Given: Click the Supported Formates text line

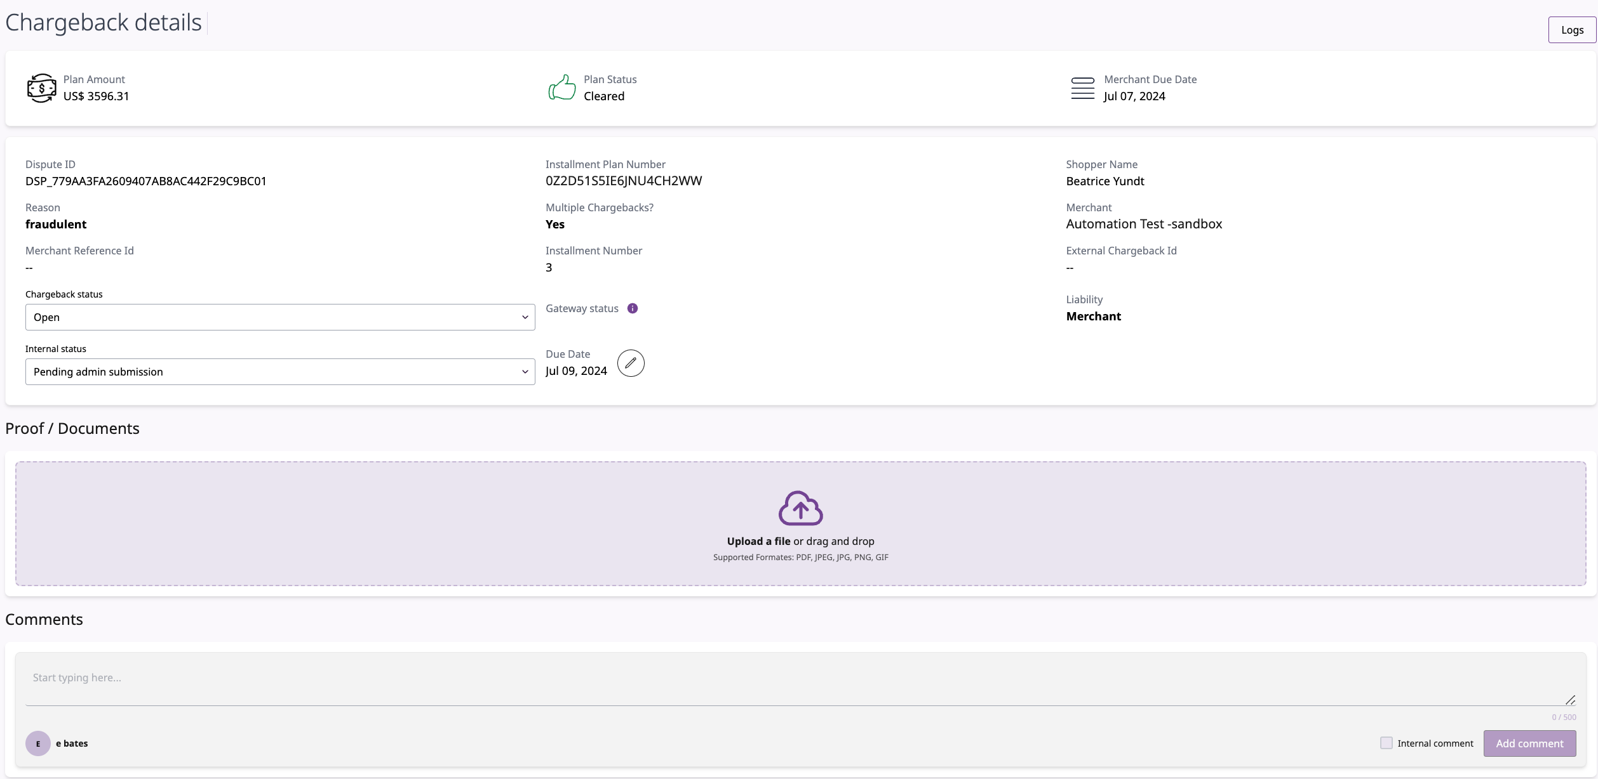Looking at the screenshot, I should 800,558.
